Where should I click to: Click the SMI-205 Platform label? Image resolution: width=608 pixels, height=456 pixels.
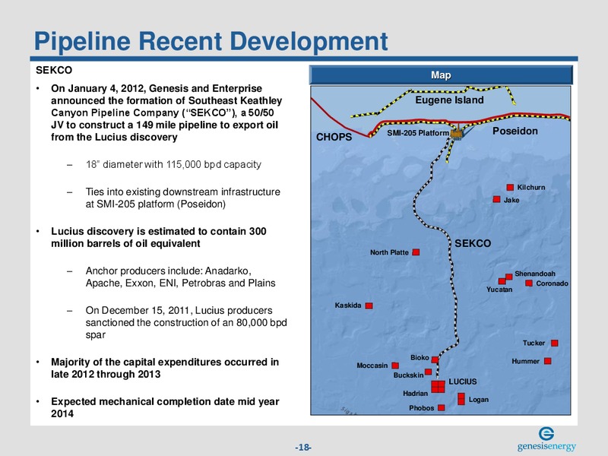[418, 133]
